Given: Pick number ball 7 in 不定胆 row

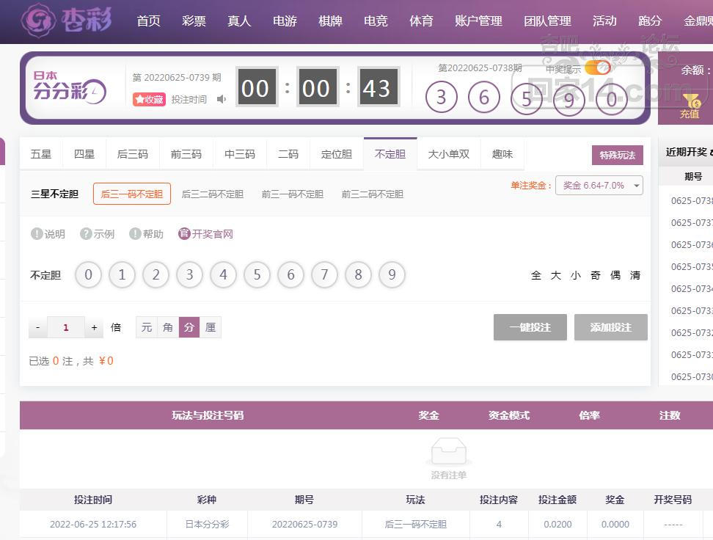Looking at the screenshot, I should point(324,275).
